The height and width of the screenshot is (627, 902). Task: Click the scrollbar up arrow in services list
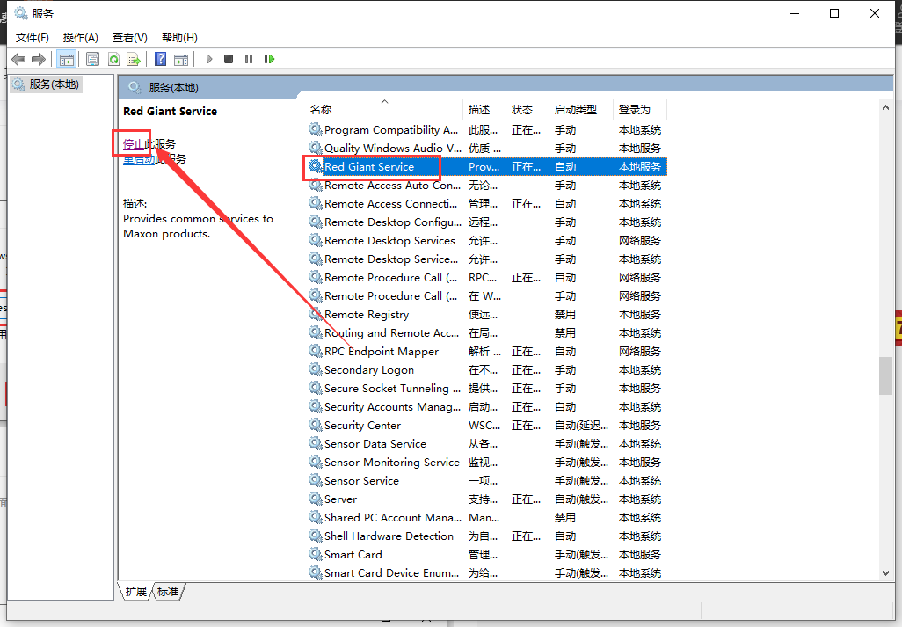coord(885,107)
